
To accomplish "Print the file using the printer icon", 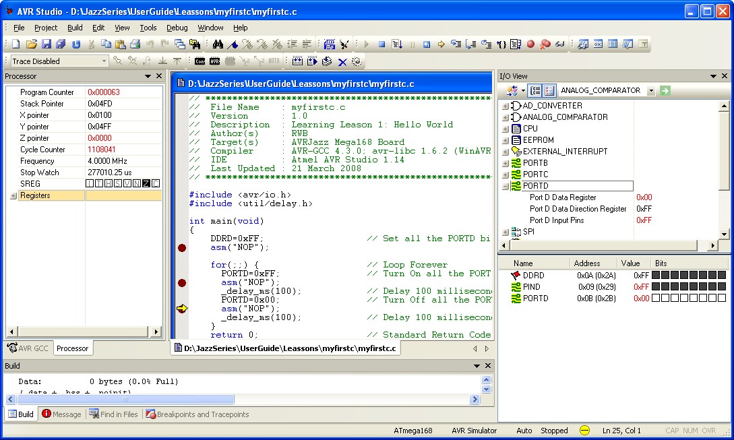I will (135, 44).
